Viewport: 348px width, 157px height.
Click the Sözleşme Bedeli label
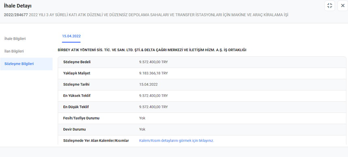pos(77,62)
